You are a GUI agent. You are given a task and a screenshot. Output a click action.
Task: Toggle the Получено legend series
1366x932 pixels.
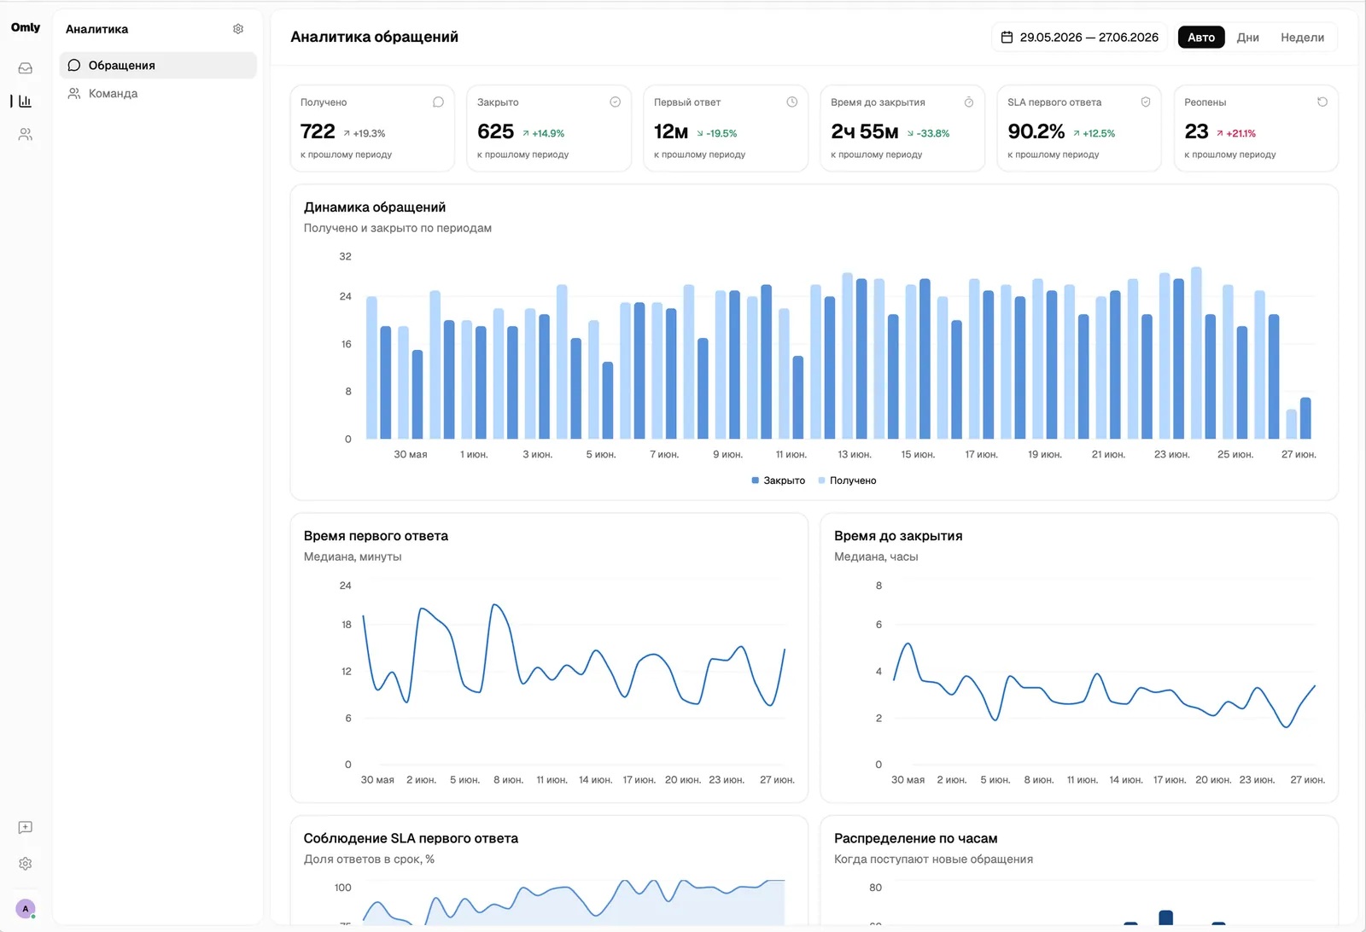click(847, 481)
